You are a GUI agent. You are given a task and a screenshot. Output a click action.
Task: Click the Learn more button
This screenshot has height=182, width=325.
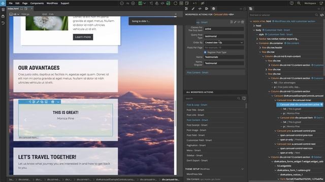[x=83, y=37]
